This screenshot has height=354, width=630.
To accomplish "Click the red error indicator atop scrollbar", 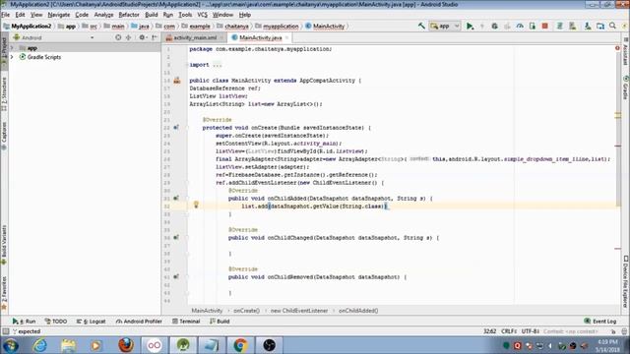I will click(617, 48).
